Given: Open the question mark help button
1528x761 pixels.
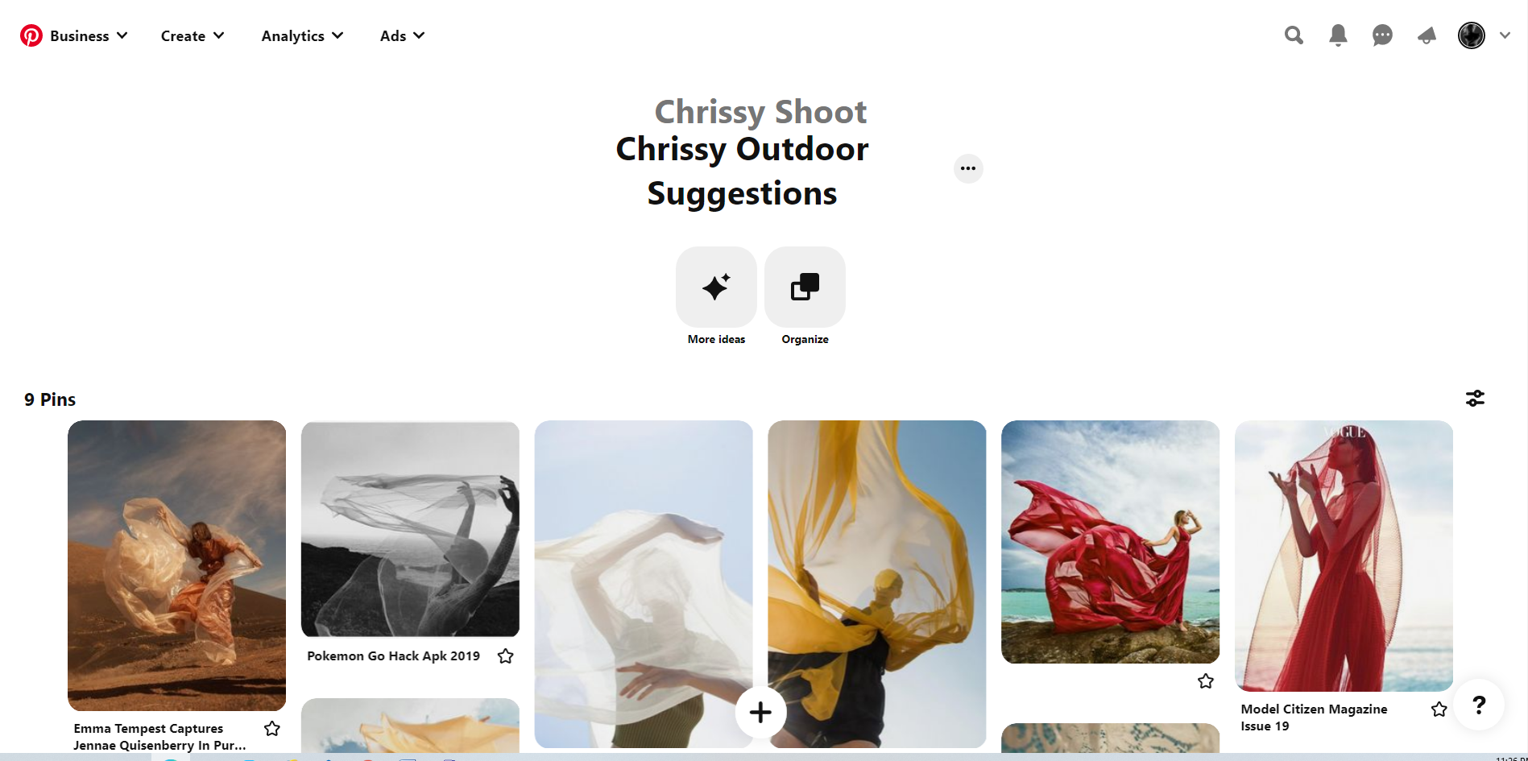Looking at the screenshot, I should click(1479, 705).
